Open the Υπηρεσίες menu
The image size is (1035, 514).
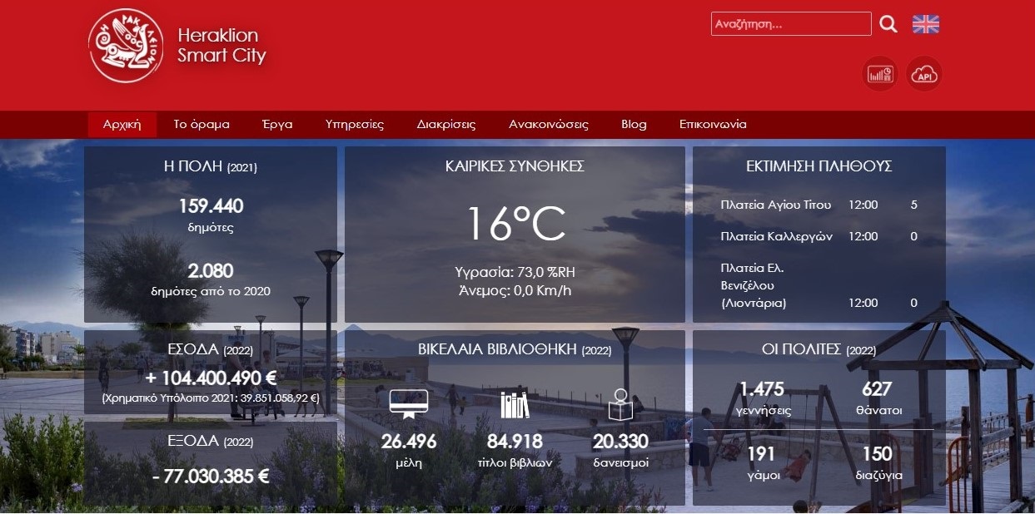(x=355, y=125)
